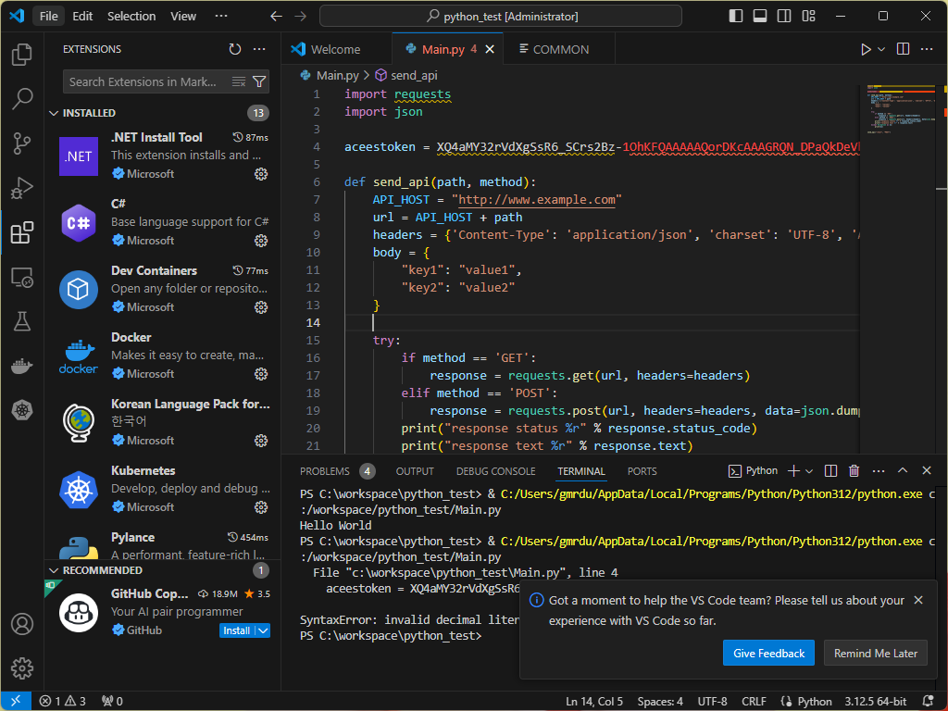The image size is (948, 711).
Task: Maximize the terminal panel size
Action: pos(903,471)
